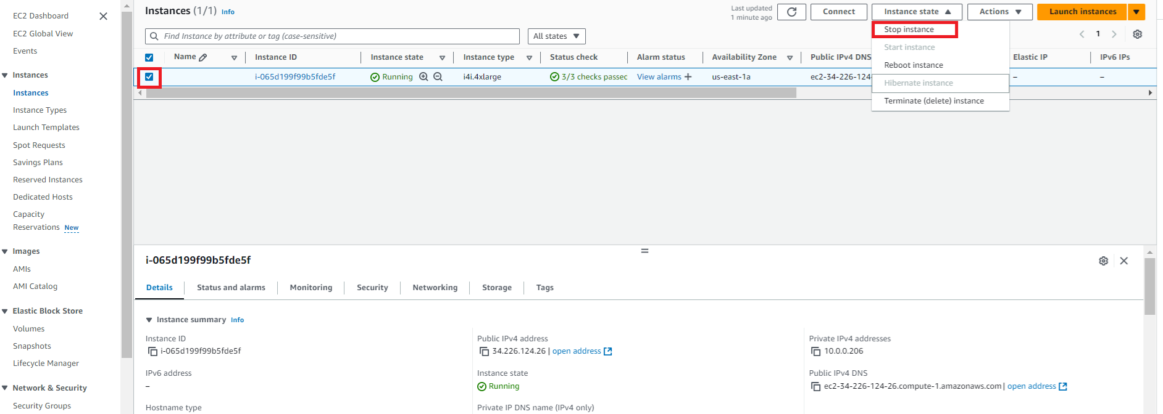The width and height of the screenshot is (1163, 414).
Task: Open the All states filter dropdown
Action: [556, 36]
